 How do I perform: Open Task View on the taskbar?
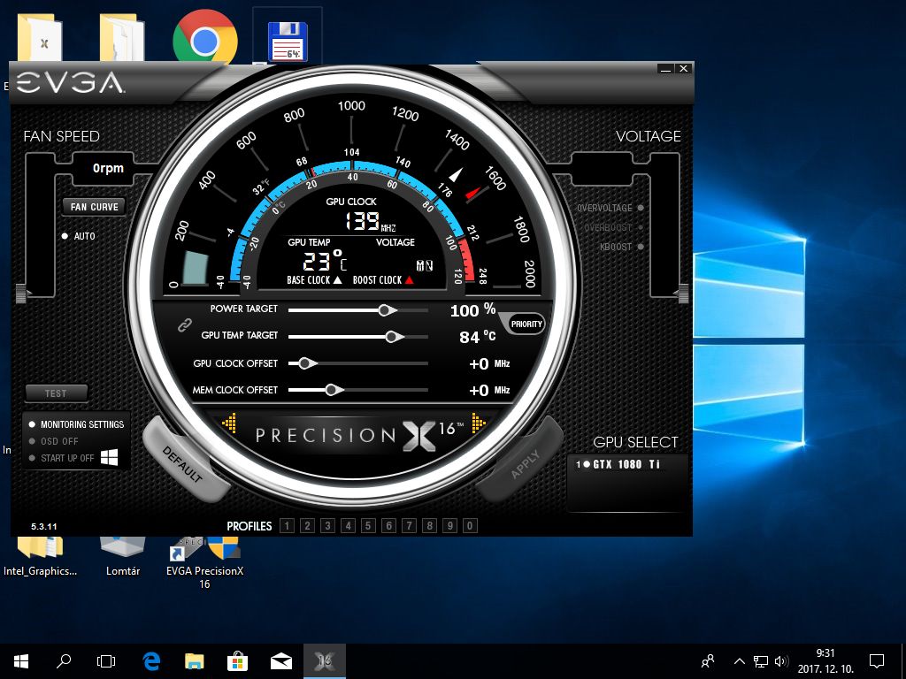click(106, 661)
